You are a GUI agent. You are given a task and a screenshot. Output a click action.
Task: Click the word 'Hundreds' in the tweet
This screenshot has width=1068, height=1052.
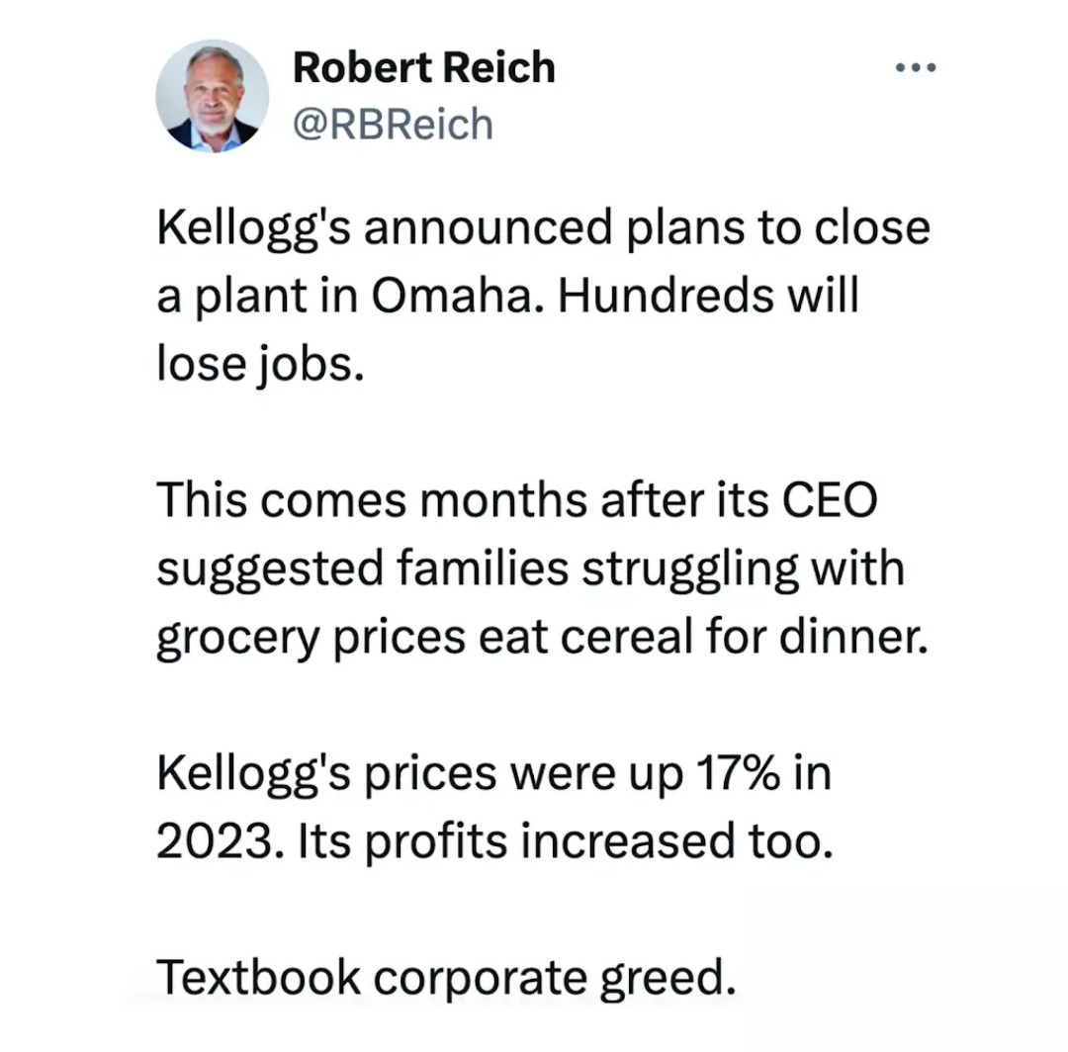point(667,297)
